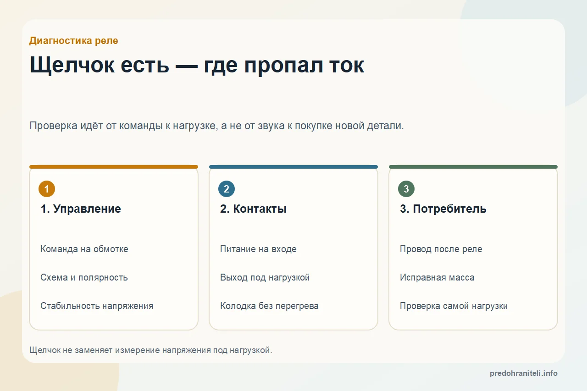
Task: Click the blue number 2 badge
Action: (227, 189)
